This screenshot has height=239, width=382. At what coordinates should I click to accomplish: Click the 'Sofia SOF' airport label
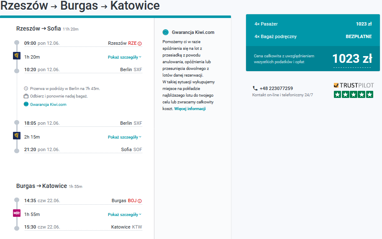click(x=131, y=149)
